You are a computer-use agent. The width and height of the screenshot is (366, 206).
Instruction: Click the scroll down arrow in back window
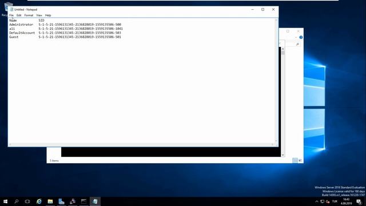point(283,154)
